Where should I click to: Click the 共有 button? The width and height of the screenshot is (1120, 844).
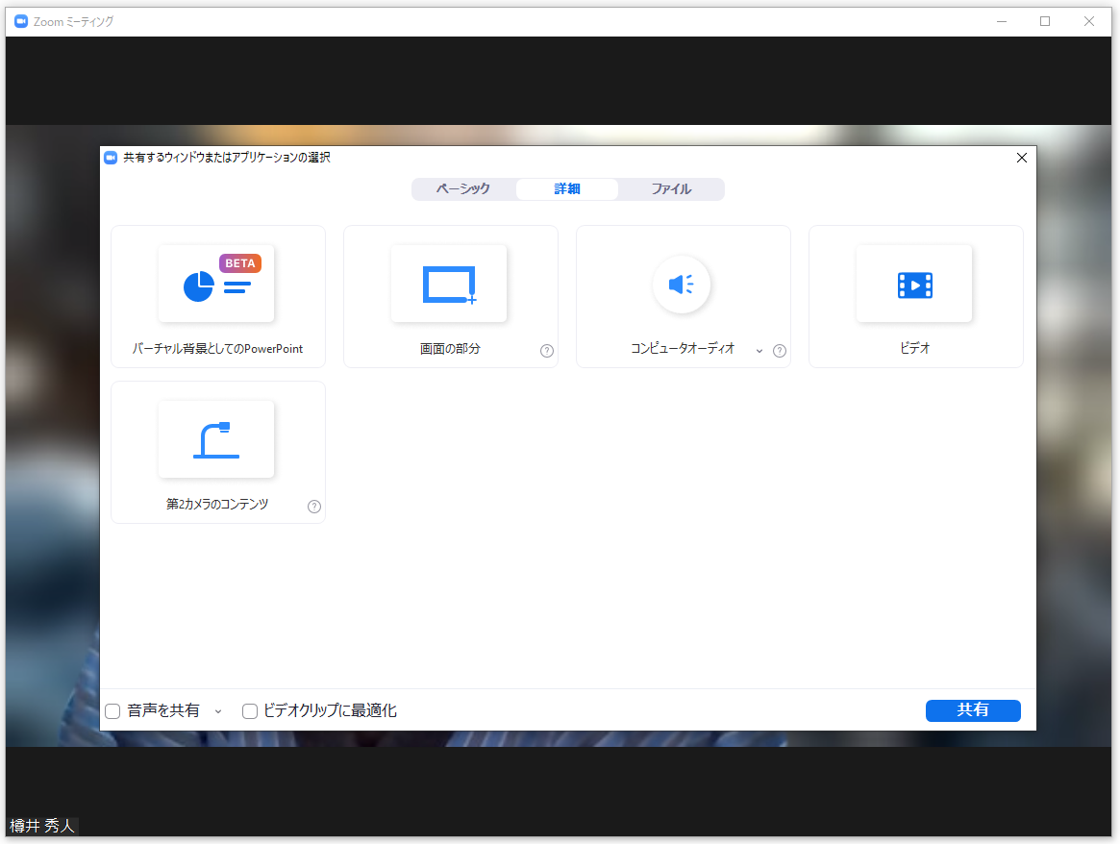(973, 710)
